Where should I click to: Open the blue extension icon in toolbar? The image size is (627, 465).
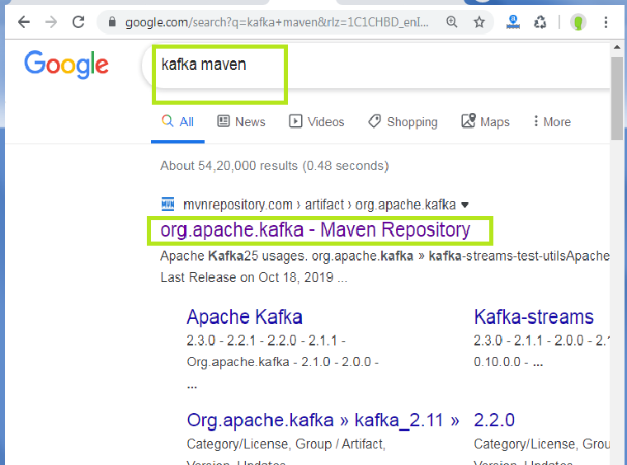(513, 22)
